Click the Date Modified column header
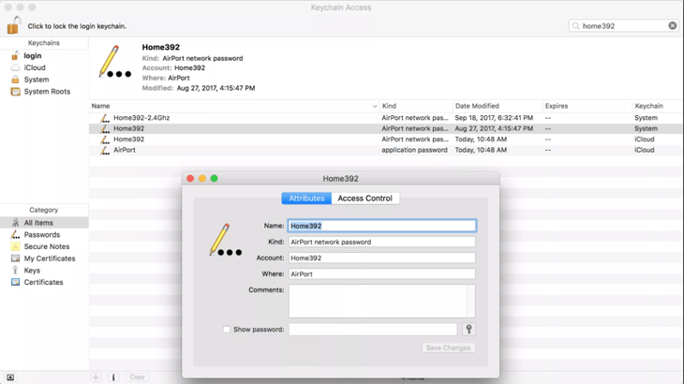This screenshot has width=684, height=384. [477, 107]
